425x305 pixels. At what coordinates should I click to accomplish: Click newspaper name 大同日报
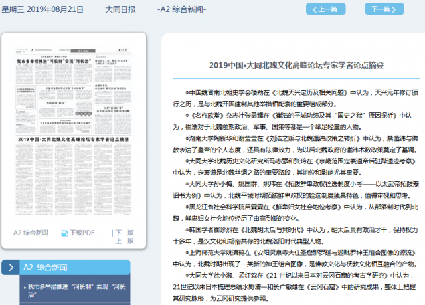click(x=120, y=9)
